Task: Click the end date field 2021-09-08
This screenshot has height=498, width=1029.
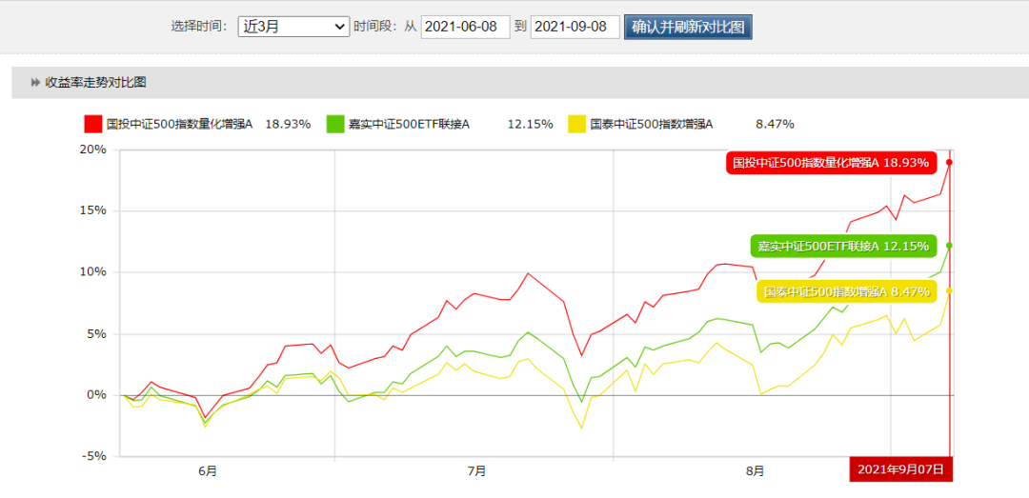Action: pyautogui.click(x=575, y=27)
